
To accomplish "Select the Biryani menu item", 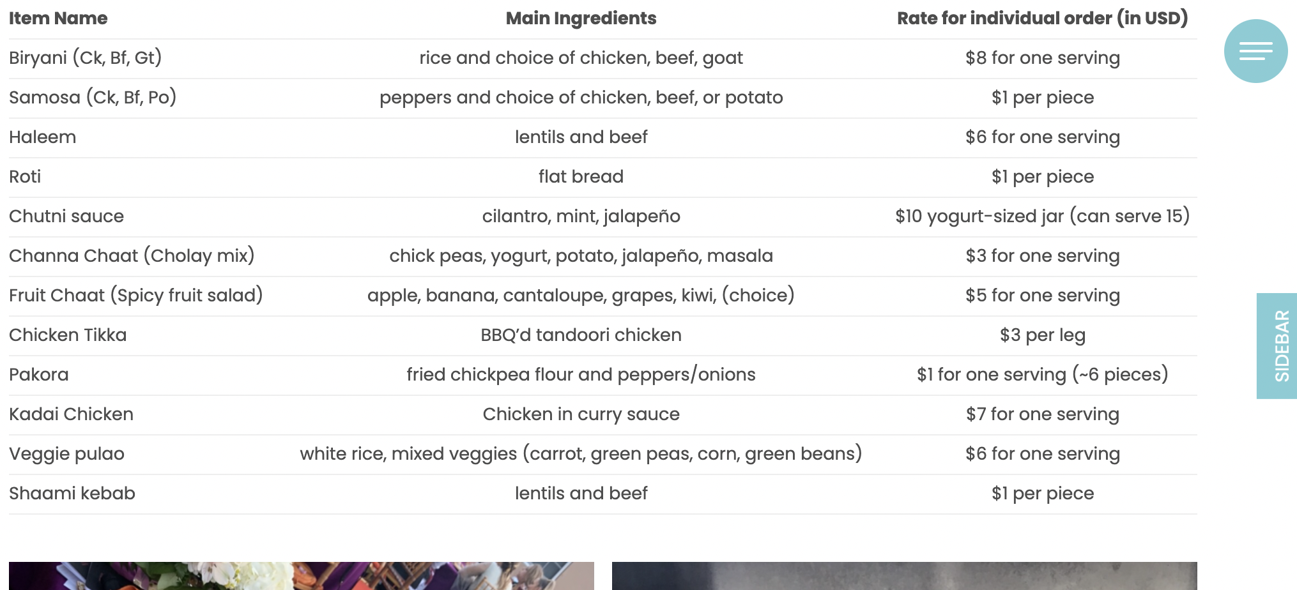I will pos(86,58).
